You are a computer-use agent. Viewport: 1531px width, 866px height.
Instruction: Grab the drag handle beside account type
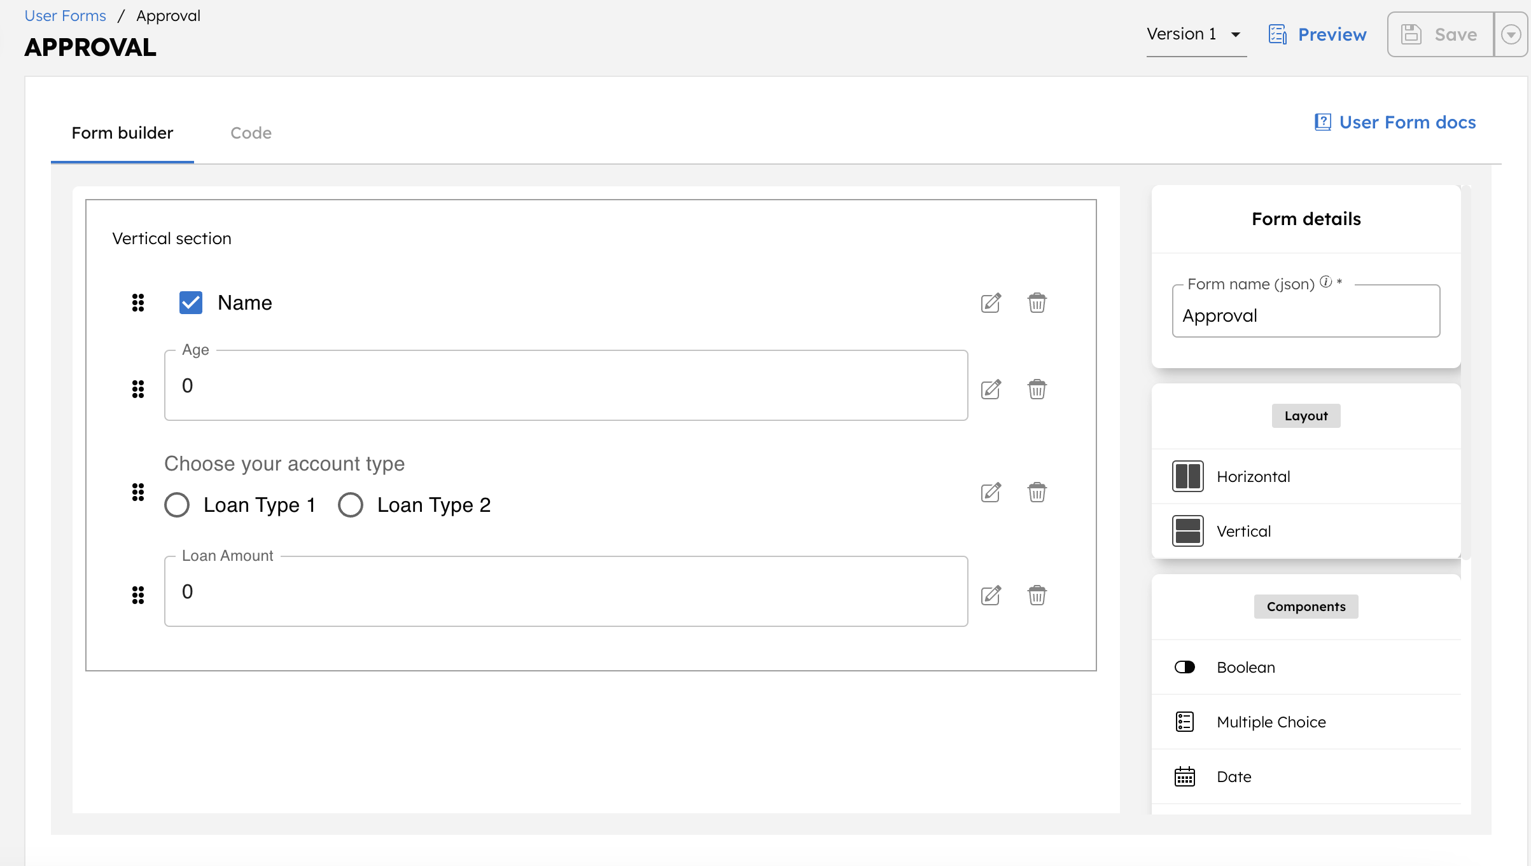(x=138, y=492)
